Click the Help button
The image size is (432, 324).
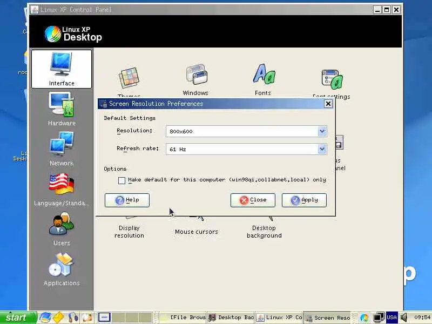click(127, 200)
